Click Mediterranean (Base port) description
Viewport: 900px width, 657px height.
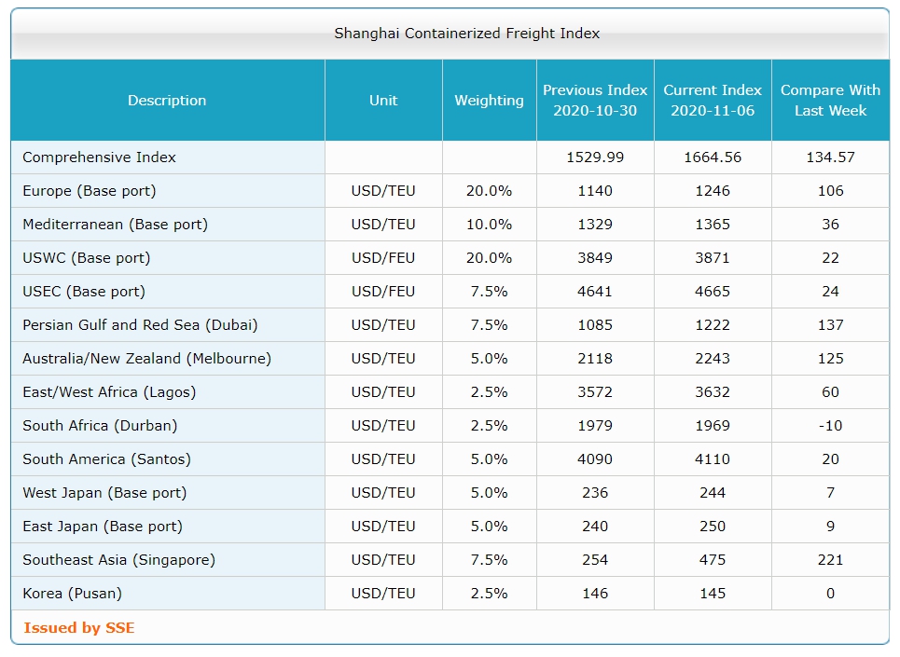(x=116, y=225)
